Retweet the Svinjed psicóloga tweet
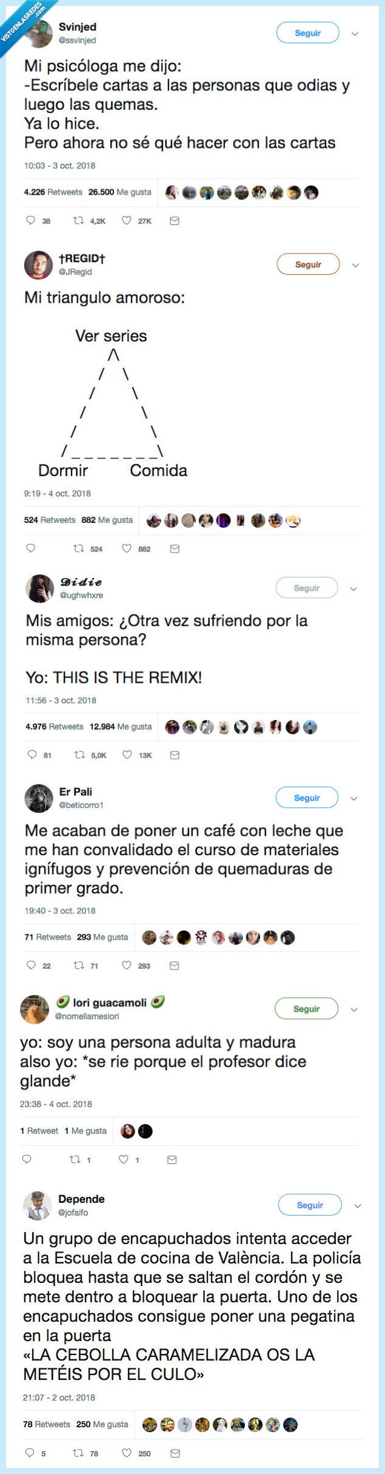The width and height of the screenshot is (385, 1474). pos(78,221)
